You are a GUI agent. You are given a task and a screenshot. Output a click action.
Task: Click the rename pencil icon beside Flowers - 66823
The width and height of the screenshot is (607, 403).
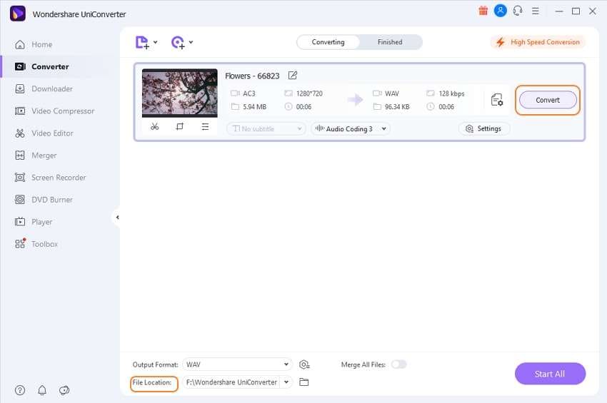(293, 76)
